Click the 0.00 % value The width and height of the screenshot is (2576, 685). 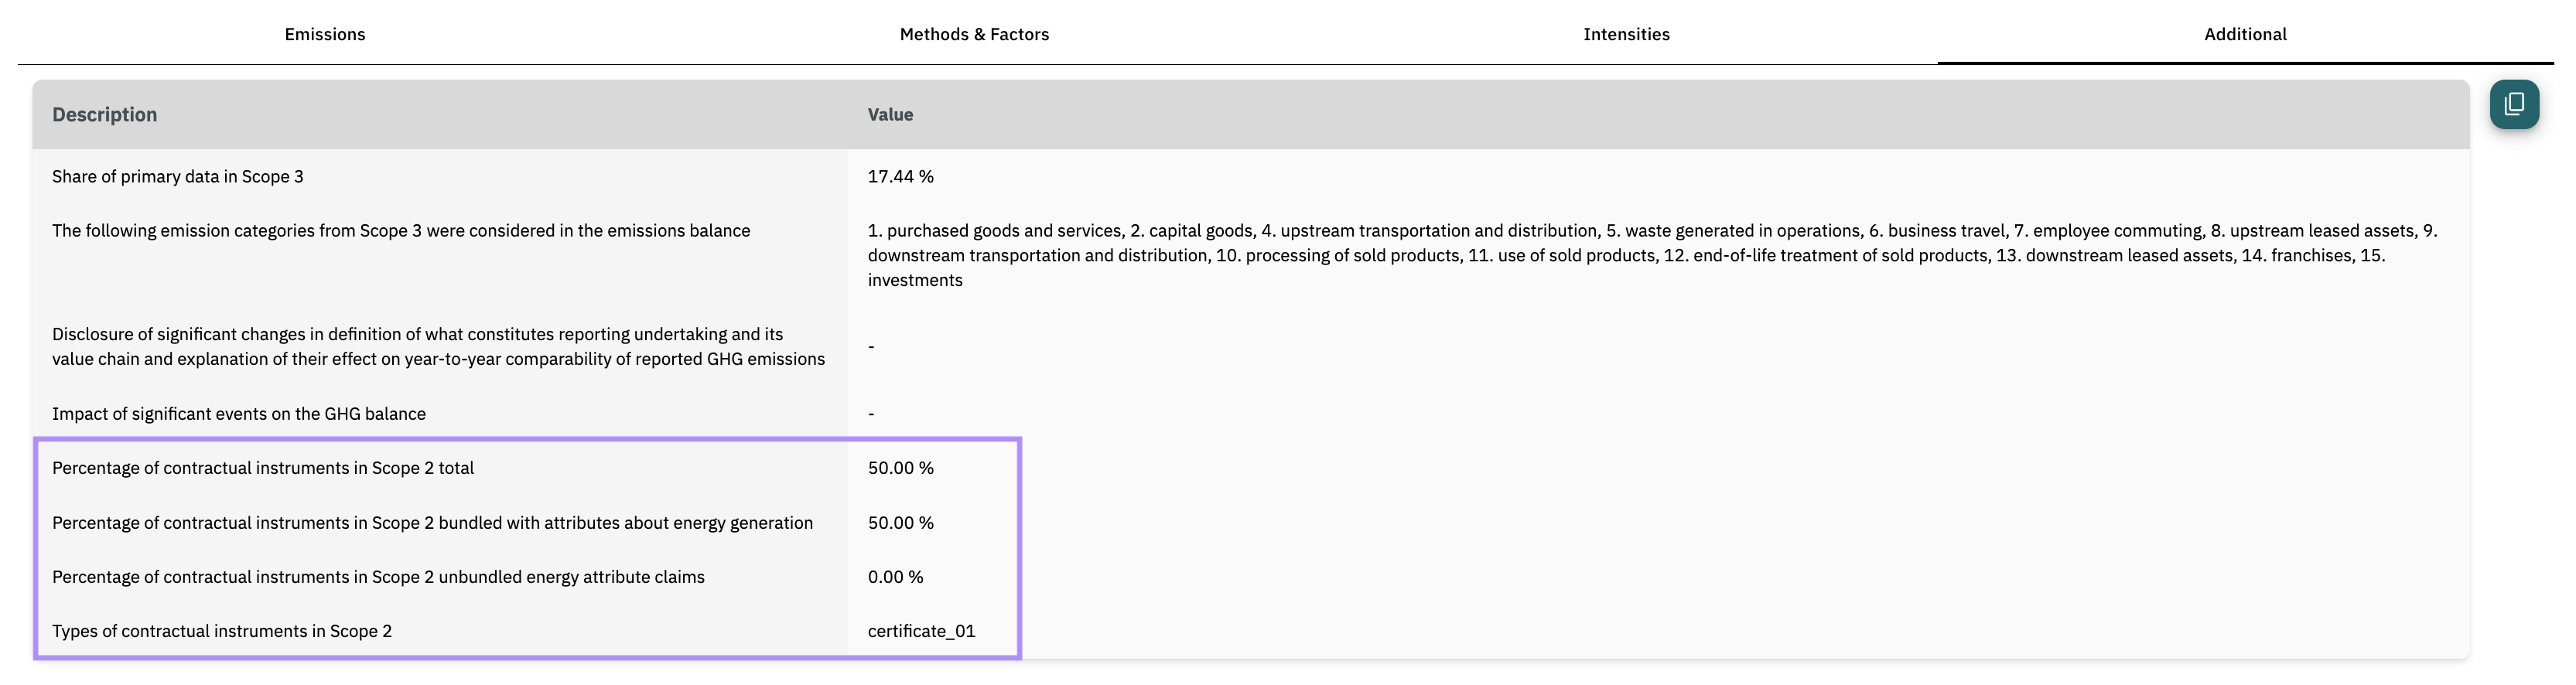pyautogui.click(x=895, y=576)
